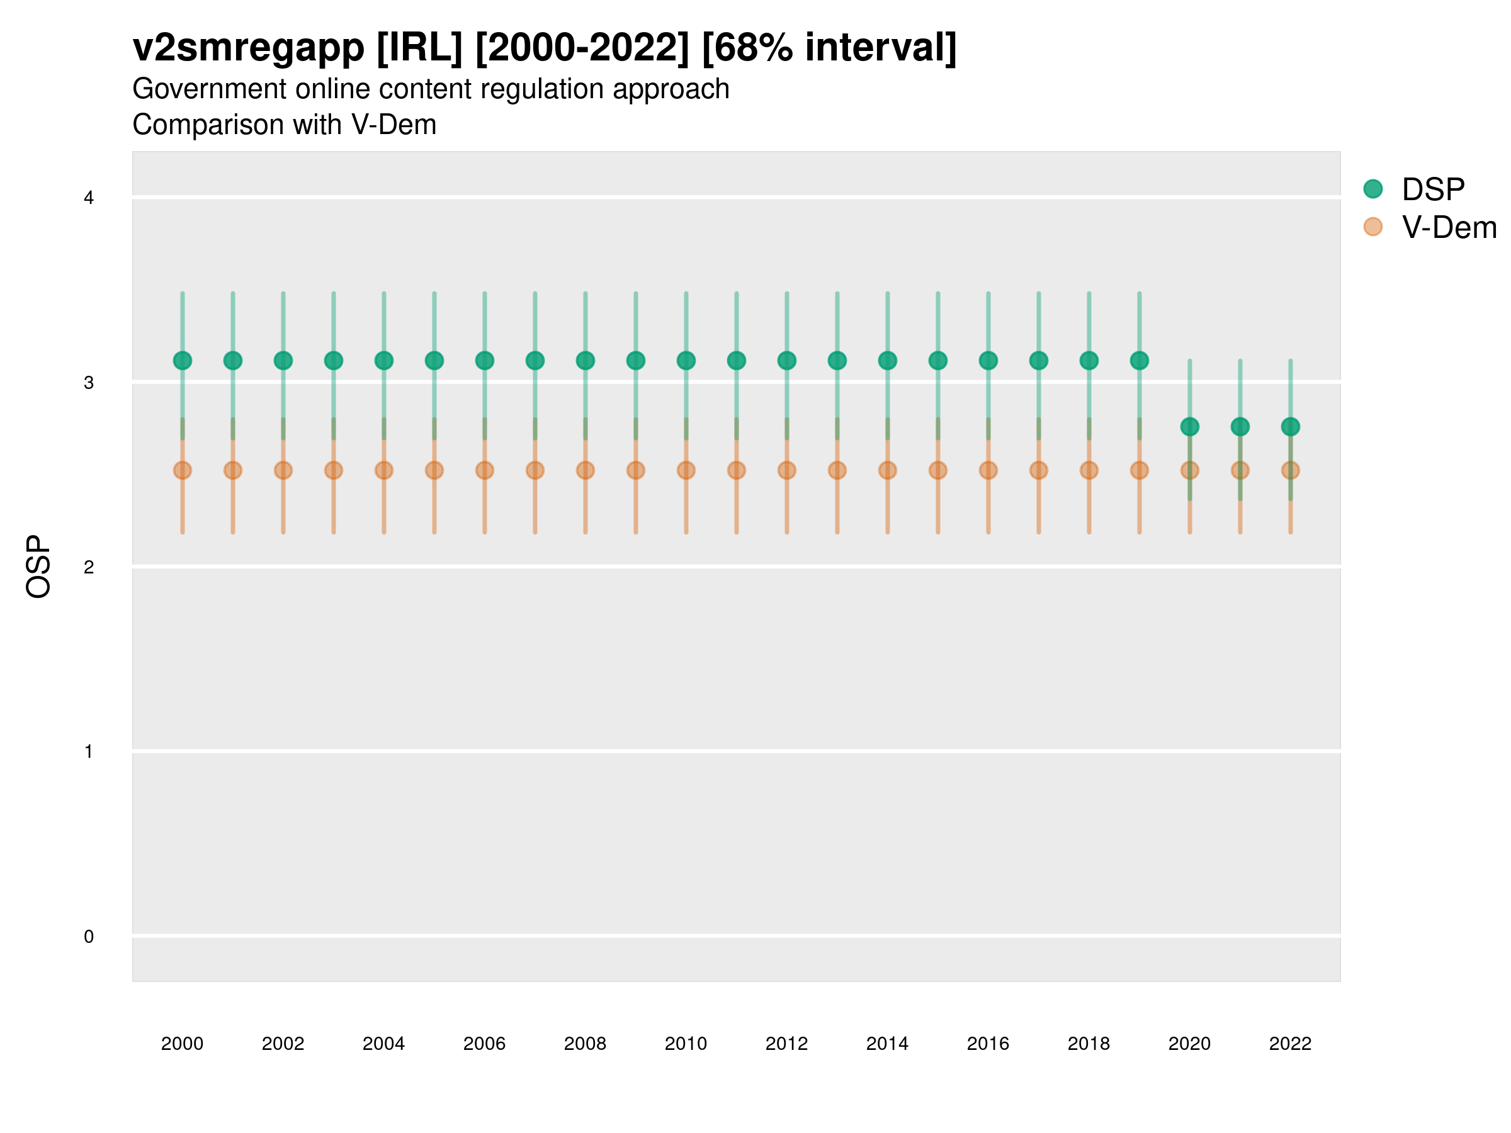Image resolution: width=1511 pixels, height=1133 pixels.
Task: Click the DSP point for 2022
Action: point(1289,427)
